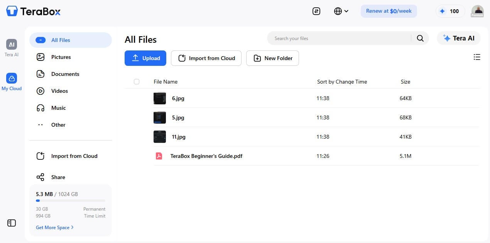The image size is (490, 243).
Task: Open the profile avatar menu
Action: point(477,11)
